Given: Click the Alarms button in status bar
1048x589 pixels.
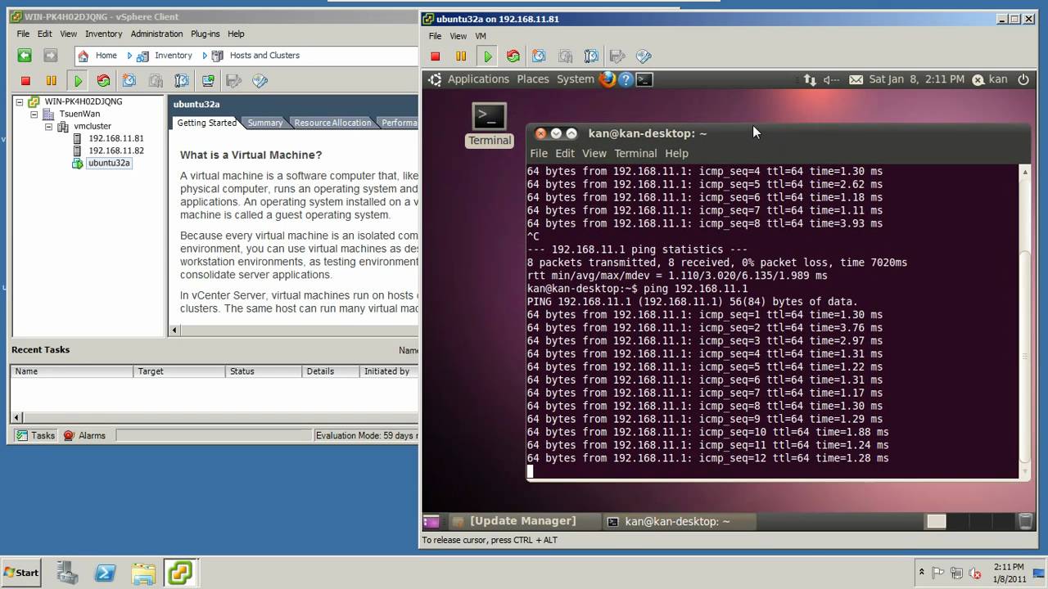Looking at the screenshot, I should coord(85,435).
